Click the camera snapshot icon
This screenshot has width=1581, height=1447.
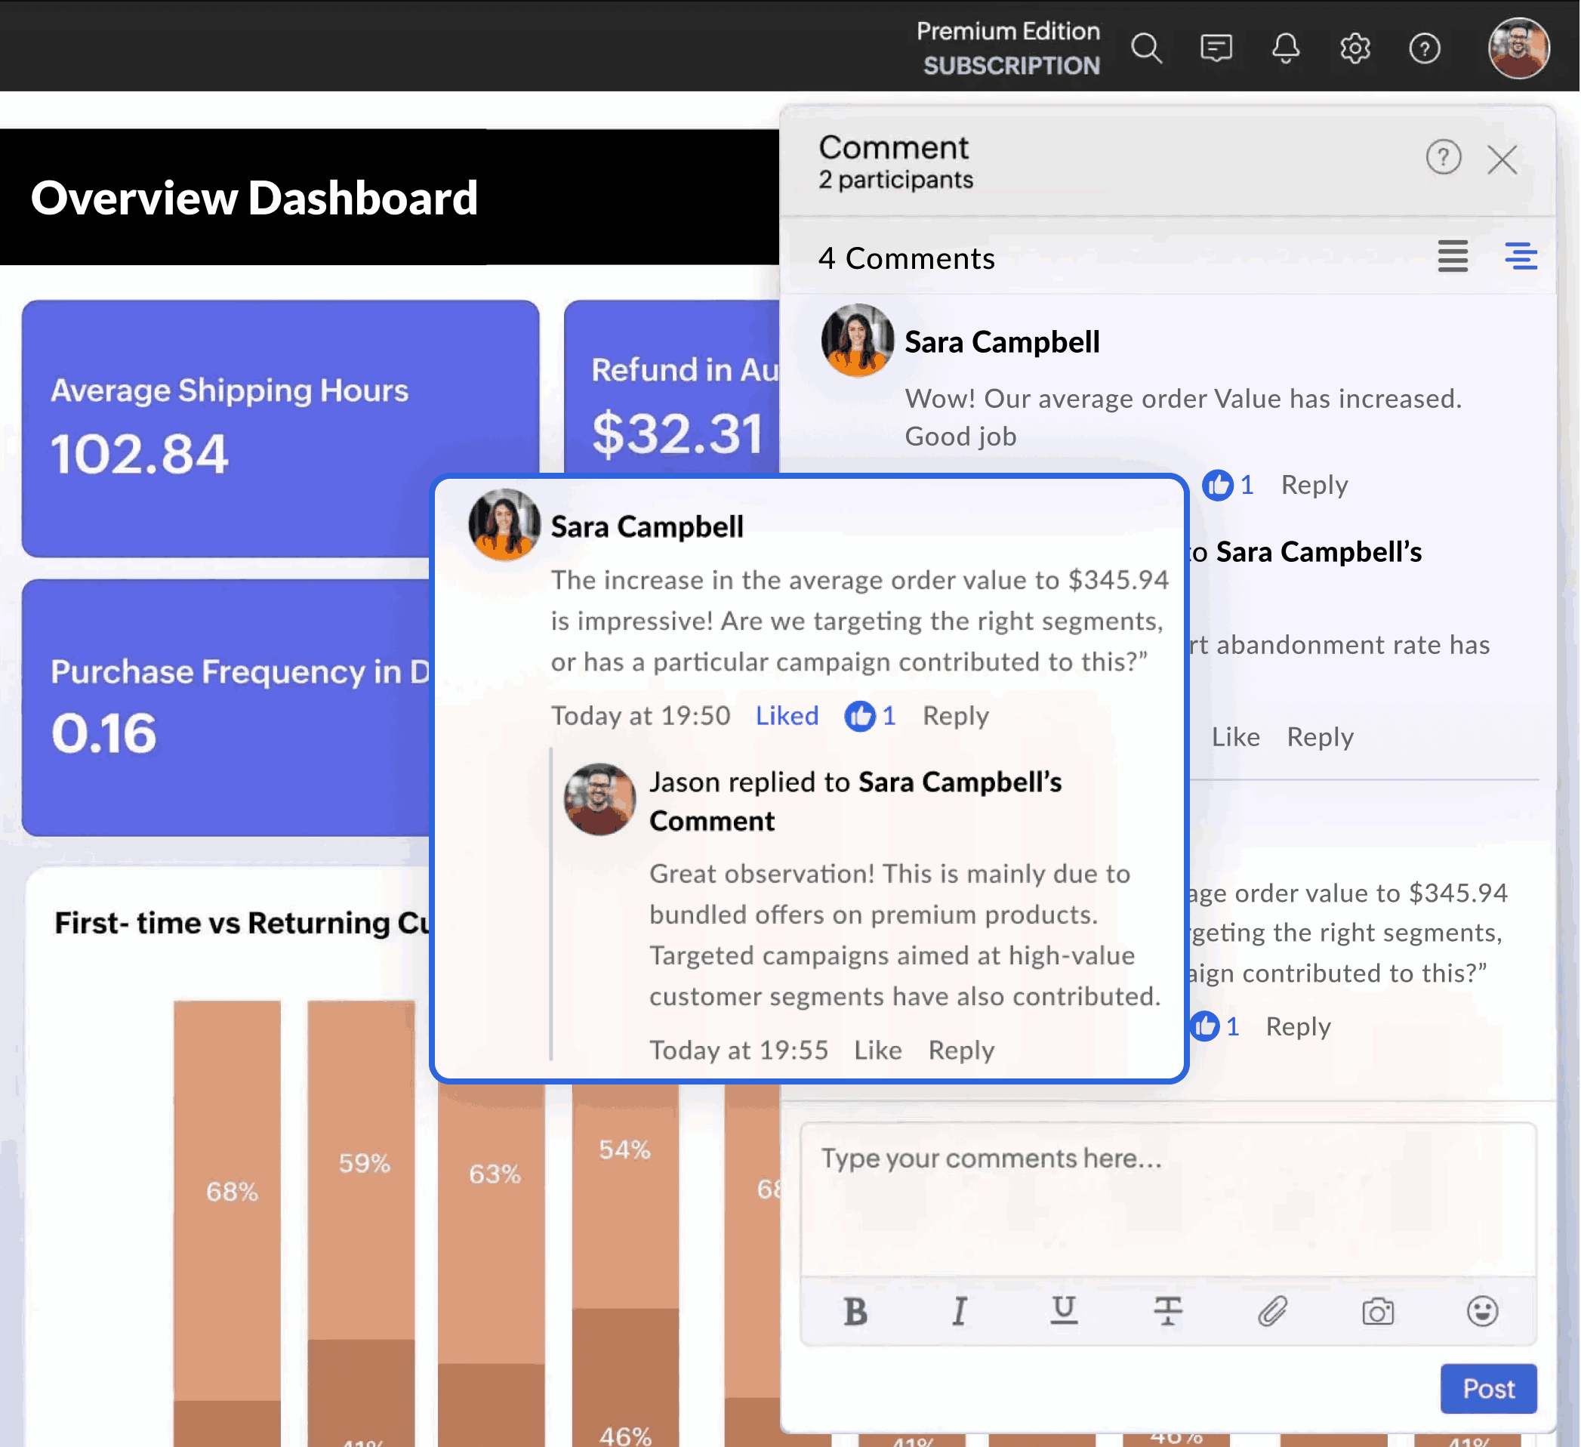click(x=1377, y=1311)
